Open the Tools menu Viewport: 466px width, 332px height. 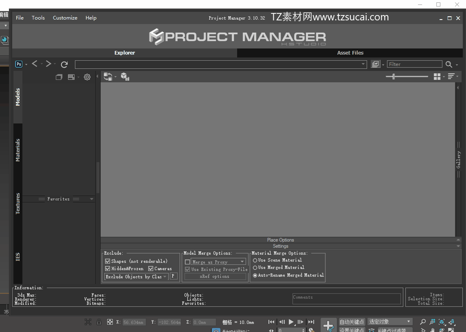pyautogui.click(x=38, y=18)
